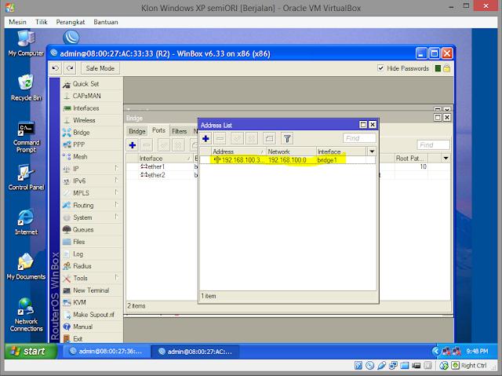502x376 pixels.
Task: Open Quick Set in WinBox sidebar
Action: coord(85,84)
